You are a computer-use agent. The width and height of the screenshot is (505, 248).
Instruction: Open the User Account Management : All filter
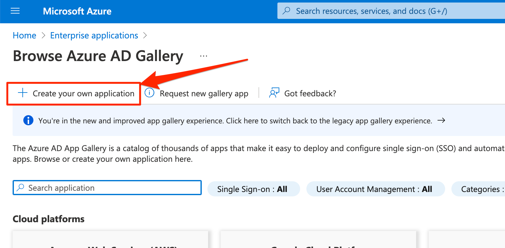coord(375,189)
